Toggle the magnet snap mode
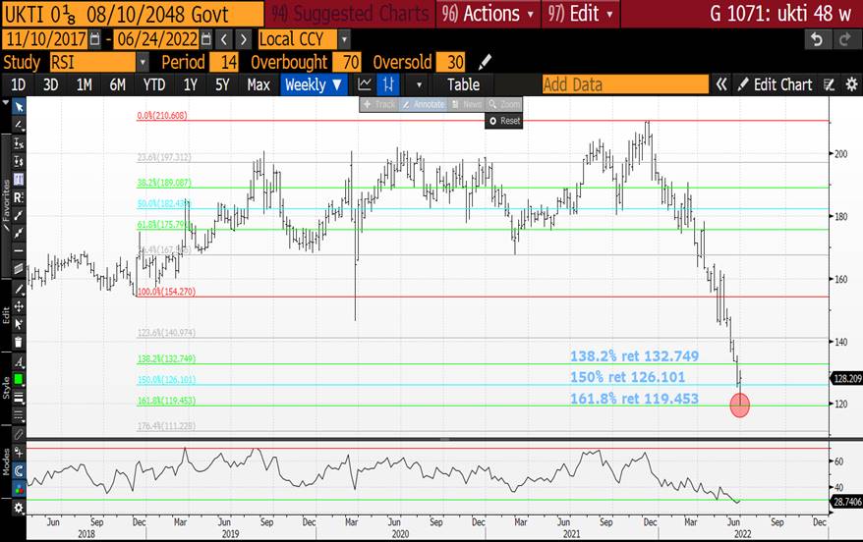This screenshot has width=863, height=542. click(x=19, y=470)
